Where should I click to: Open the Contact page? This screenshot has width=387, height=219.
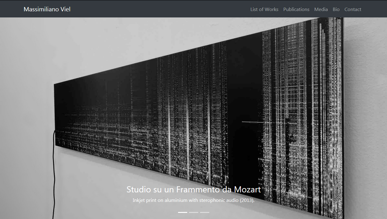353,9
